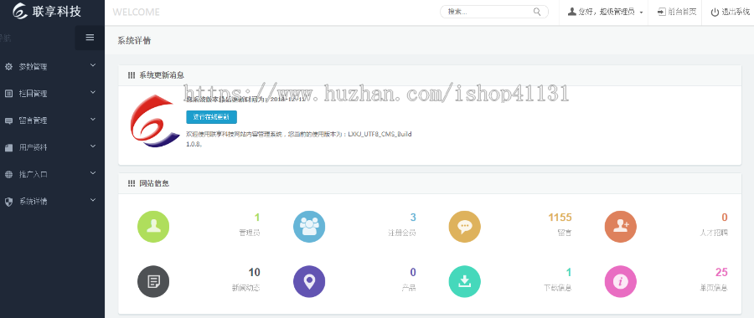Click the WELCOME header text
This screenshot has width=754, height=318.
click(136, 12)
